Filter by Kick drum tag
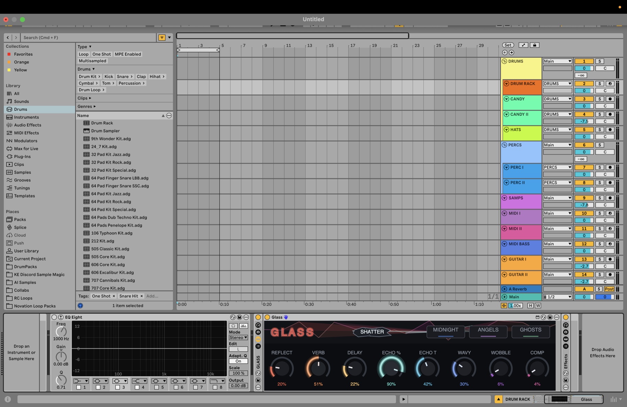 coord(109,77)
